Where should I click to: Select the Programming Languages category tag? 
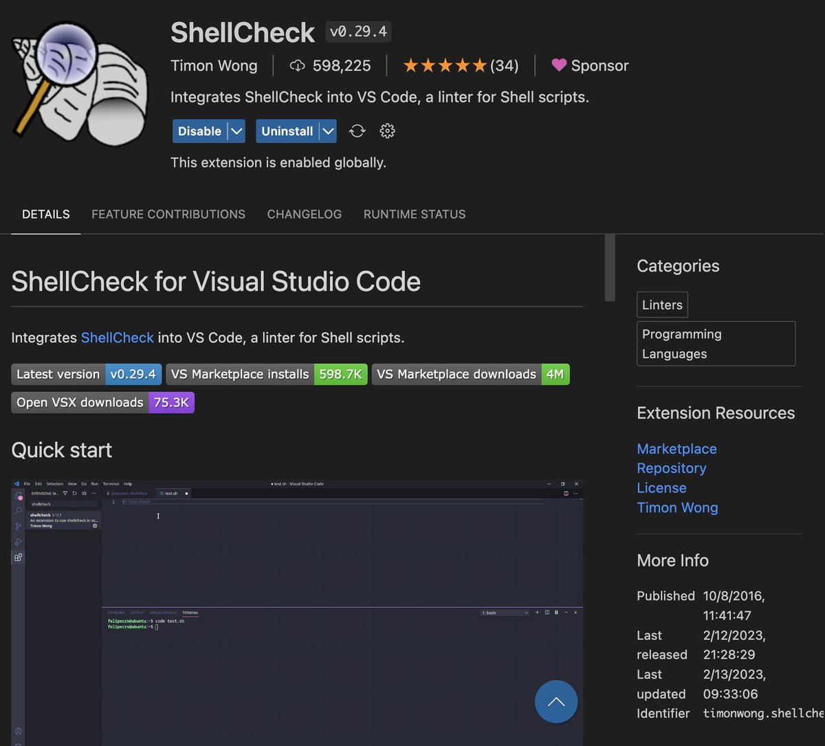(x=716, y=344)
